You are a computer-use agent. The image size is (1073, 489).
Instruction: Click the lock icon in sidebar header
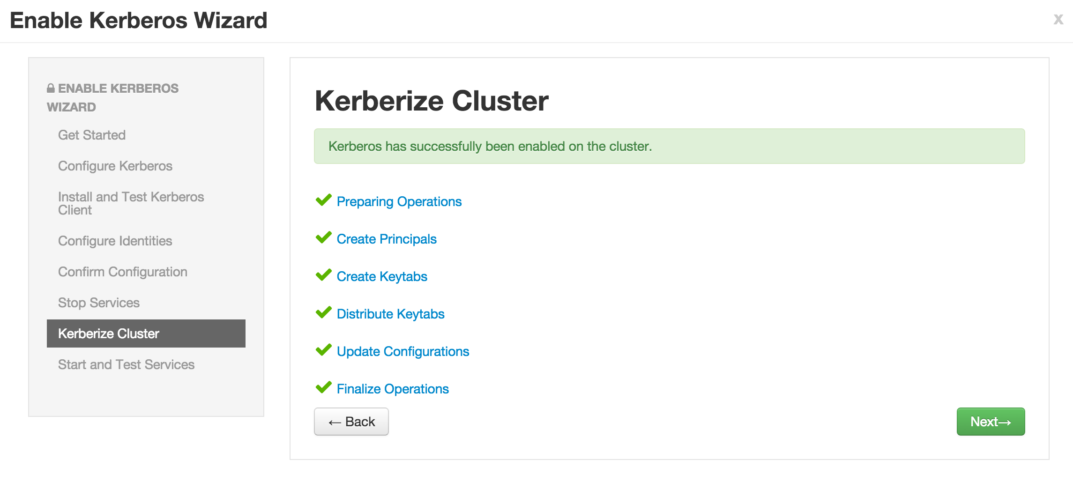point(51,88)
